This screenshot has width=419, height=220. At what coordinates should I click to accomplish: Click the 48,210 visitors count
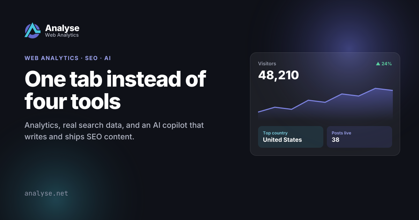(x=278, y=75)
